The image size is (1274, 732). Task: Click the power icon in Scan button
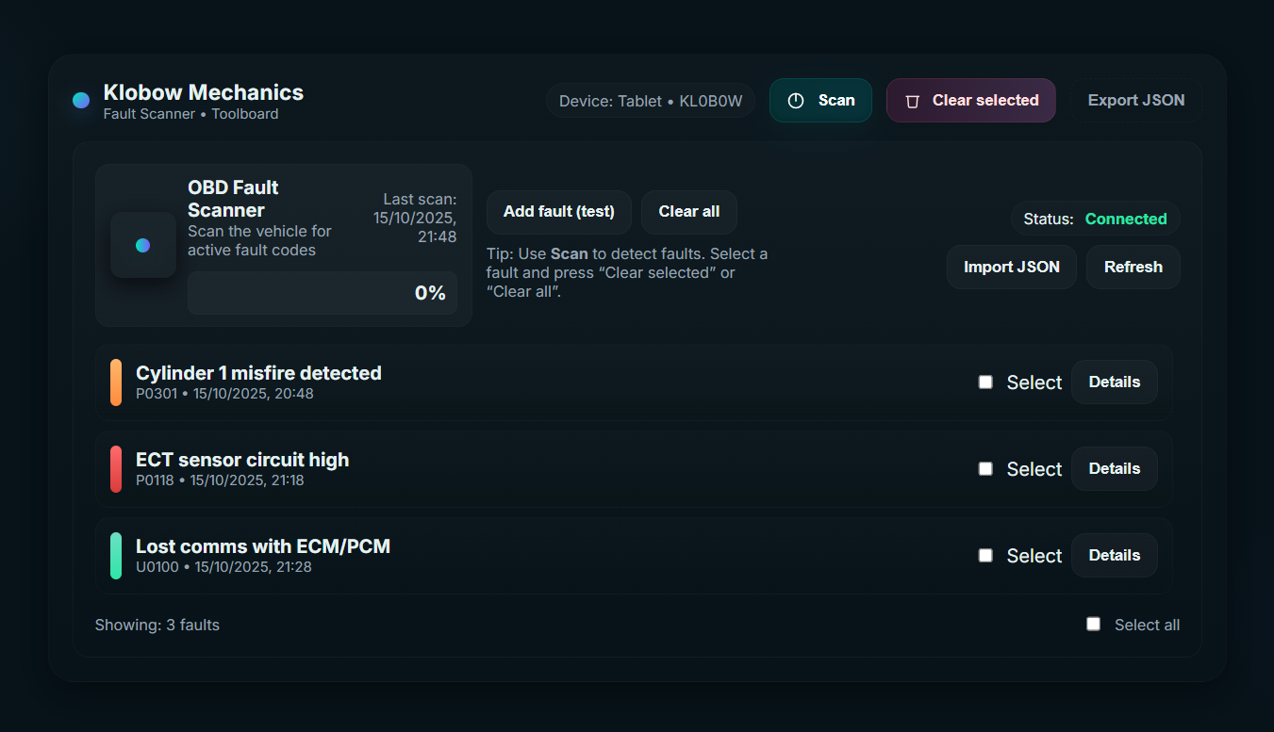[x=796, y=101]
